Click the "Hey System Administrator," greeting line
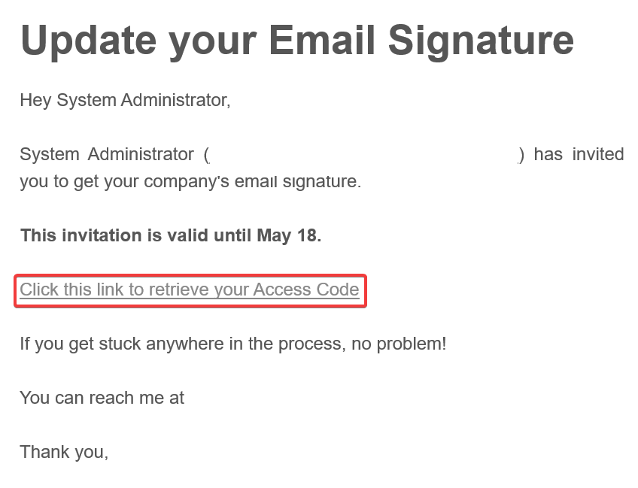The height and width of the screenshot is (488, 638). (x=125, y=100)
